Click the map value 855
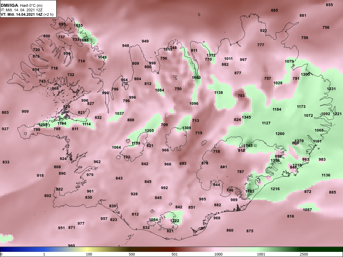 [x=329, y=5]
